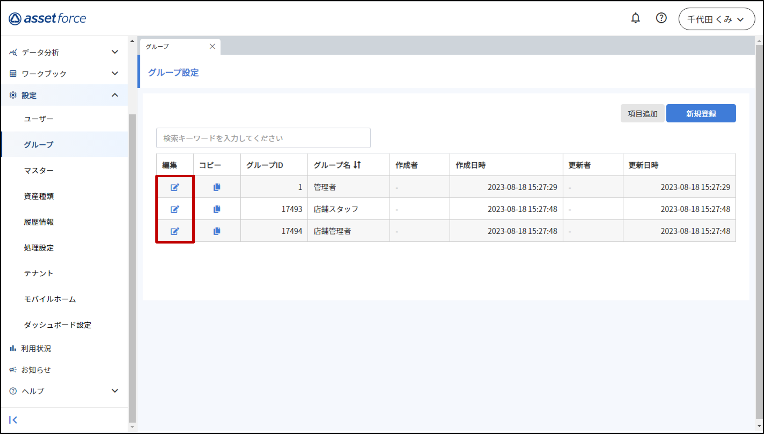The height and width of the screenshot is (434, 764).
Task: Click the search keyword input field
Action: [x=263, y=138]
